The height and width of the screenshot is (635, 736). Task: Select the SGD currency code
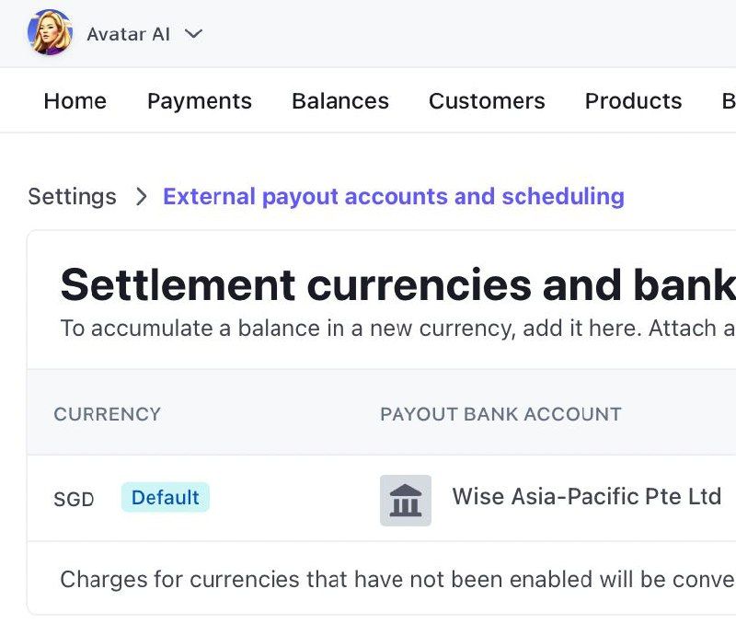click(x=74, y=499)
